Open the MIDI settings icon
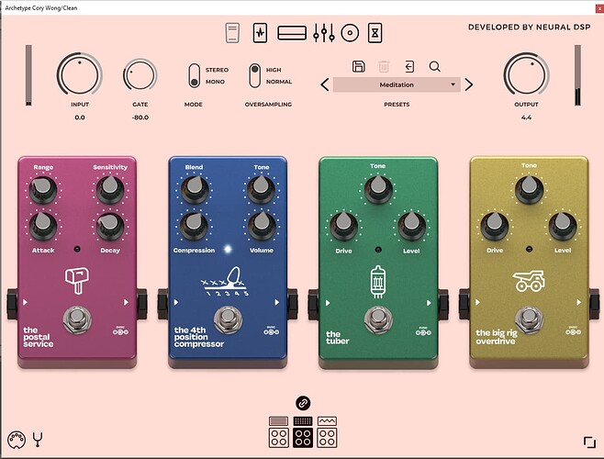 pyautogui.click(x=14, y=438)
